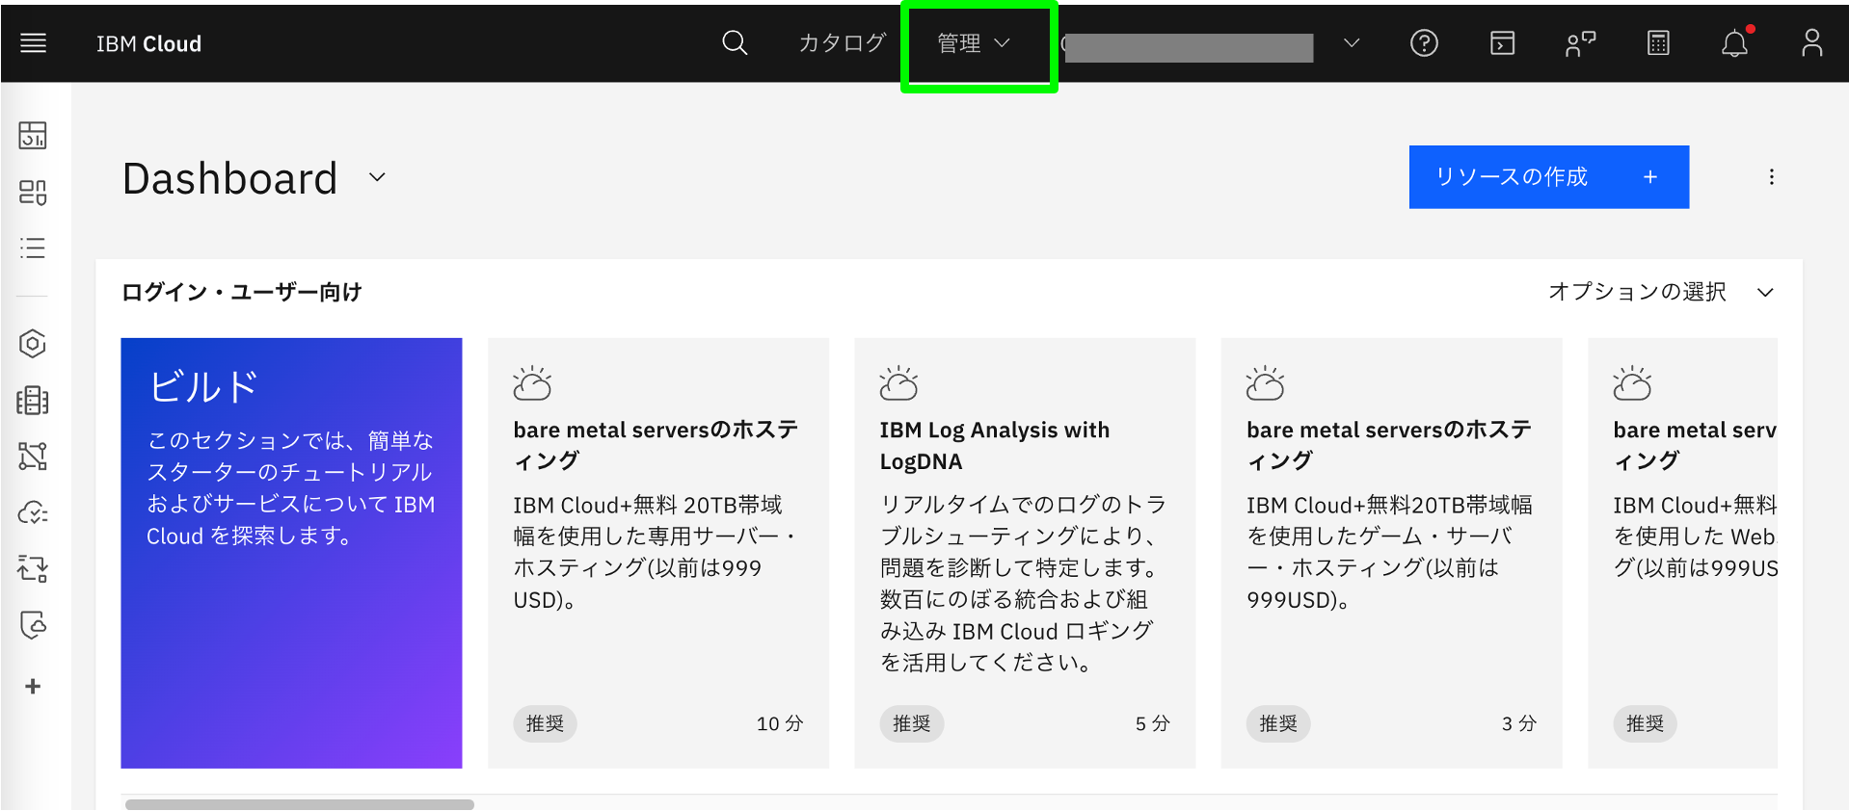Click the cloud icon on the LogDNA card

(x=898, y=383)
